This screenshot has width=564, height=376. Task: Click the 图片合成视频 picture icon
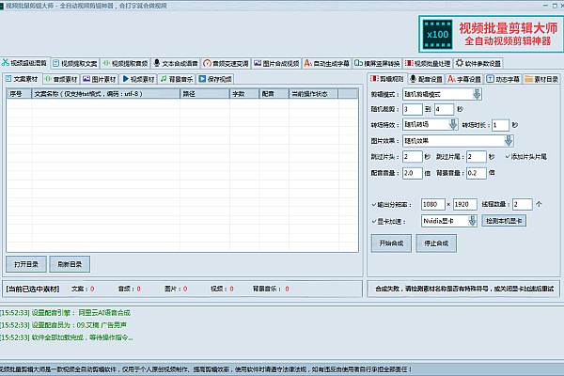258,63
